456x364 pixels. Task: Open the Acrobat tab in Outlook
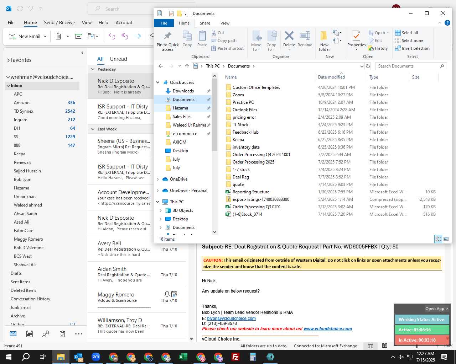(x=124, y=22)
